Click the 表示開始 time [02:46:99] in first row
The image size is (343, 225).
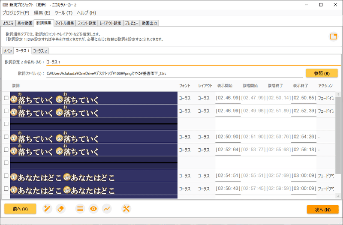pyautogui.click(x=228, y=98)
